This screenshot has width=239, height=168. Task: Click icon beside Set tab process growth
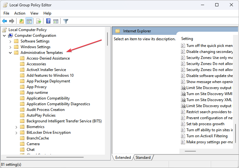[x=183, y=124]
